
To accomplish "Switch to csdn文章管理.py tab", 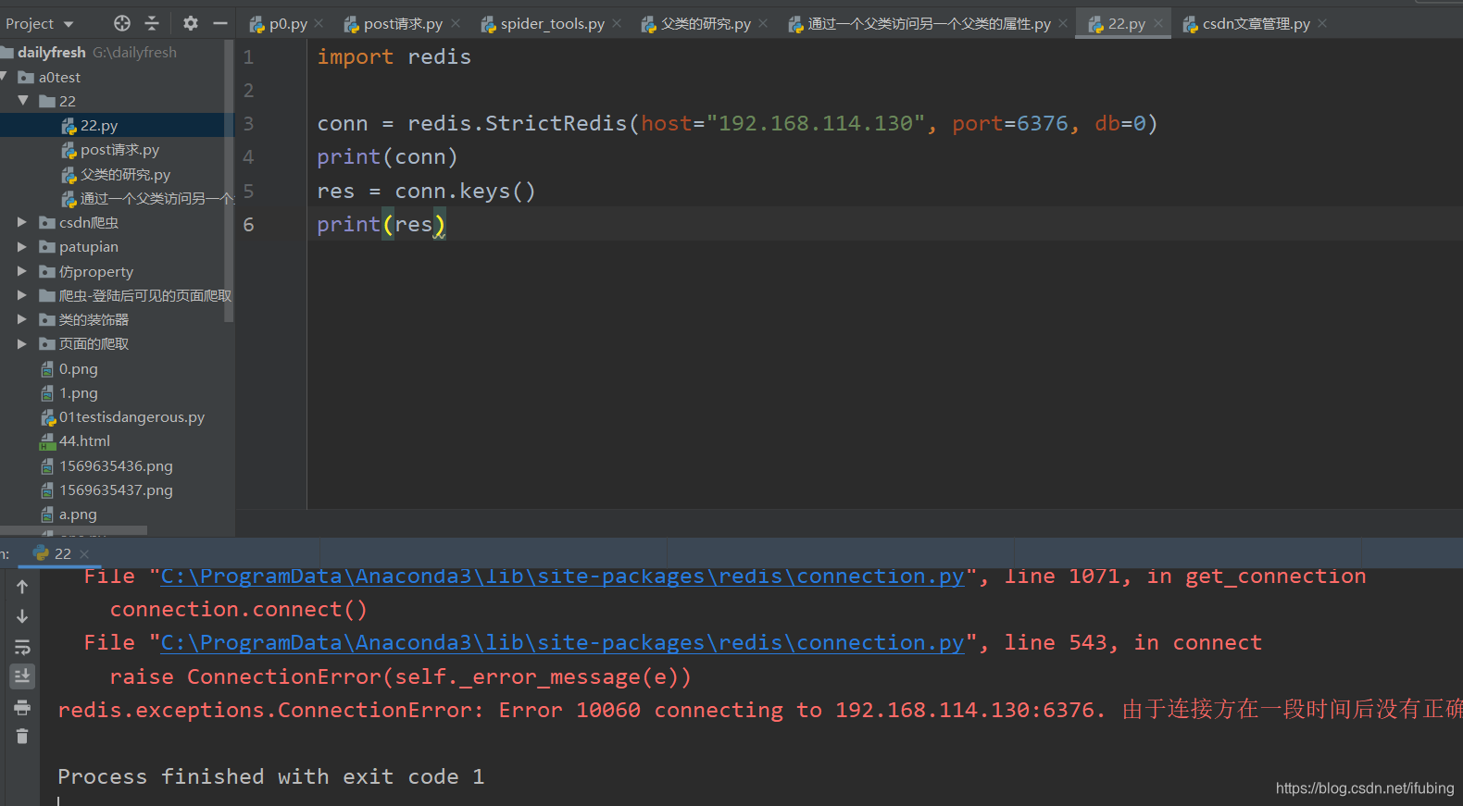I will [x=1256, y=24].
